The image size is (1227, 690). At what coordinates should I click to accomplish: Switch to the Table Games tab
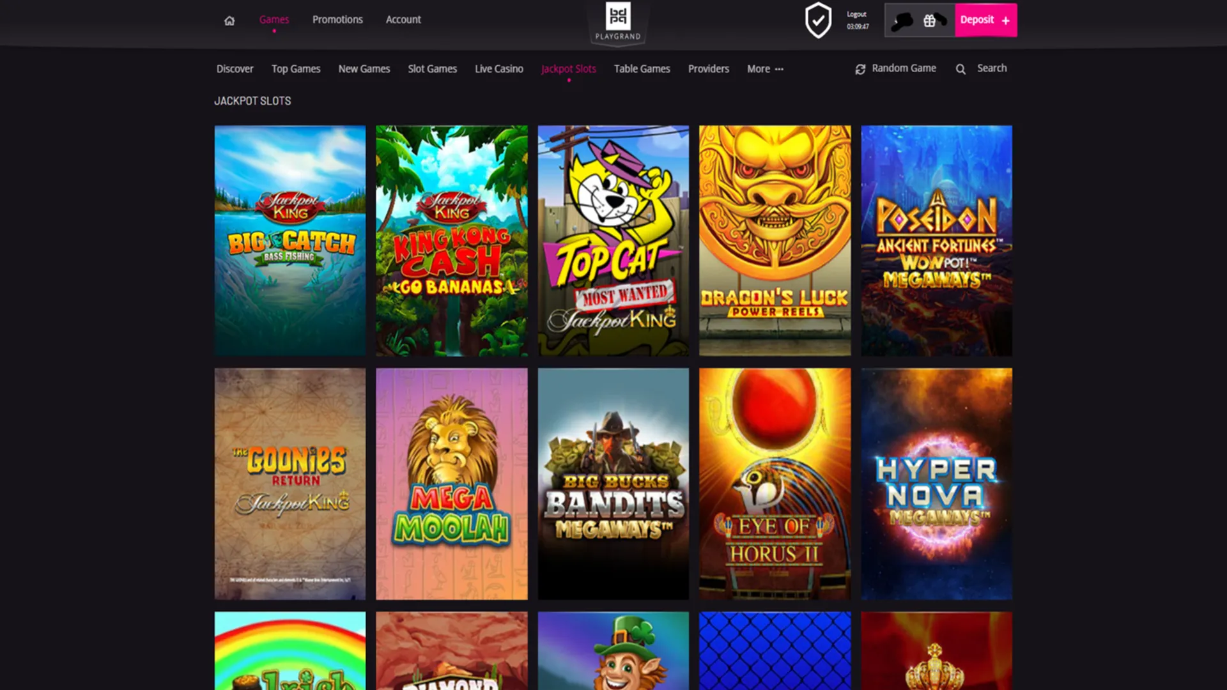[x=642, y=69]
